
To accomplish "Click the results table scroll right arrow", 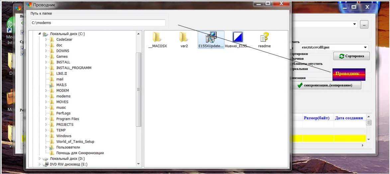I will [x=363, y=145].
